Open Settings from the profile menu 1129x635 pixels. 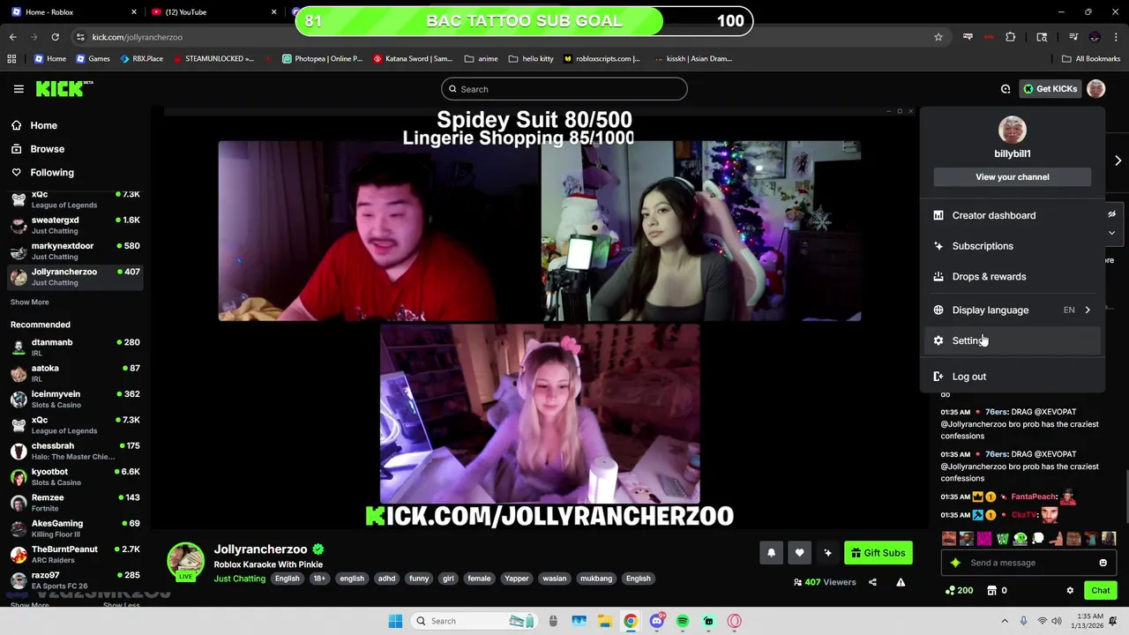(1013, 340)
